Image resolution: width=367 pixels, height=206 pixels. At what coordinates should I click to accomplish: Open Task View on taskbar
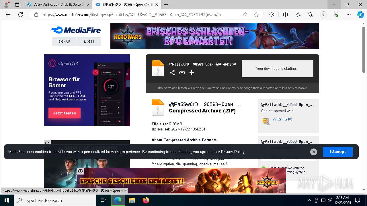tap(104, 200)
